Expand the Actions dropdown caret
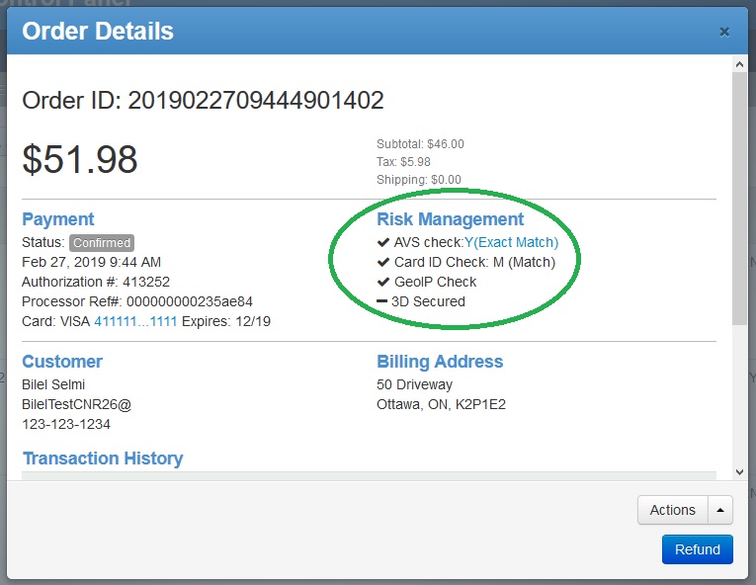This screenshot has width=756, height=585. pyautogui.click(x=720, y=510)
